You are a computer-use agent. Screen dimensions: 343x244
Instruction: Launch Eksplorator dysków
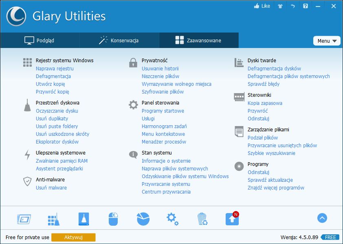(57, 142)
